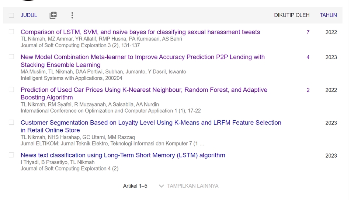The width and height of the screenshot is (354, 201).
Task: View the 7 citations of the LSTM SVM article
Action: (308, 32)
